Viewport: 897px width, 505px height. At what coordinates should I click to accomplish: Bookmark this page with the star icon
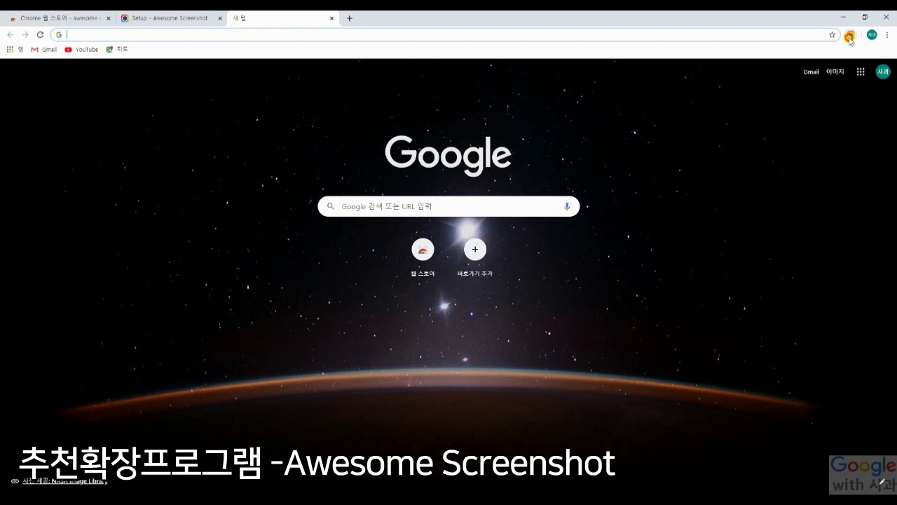click(x=832, y=35)
